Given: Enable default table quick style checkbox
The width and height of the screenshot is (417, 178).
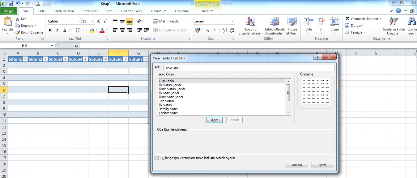Looking at the screenshot, I should tap(156, 158).
